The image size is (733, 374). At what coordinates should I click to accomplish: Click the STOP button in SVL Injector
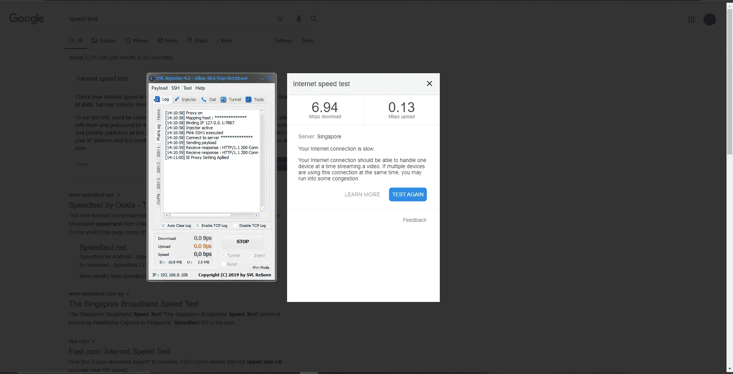pyautogui.click(x=243, y=242)
